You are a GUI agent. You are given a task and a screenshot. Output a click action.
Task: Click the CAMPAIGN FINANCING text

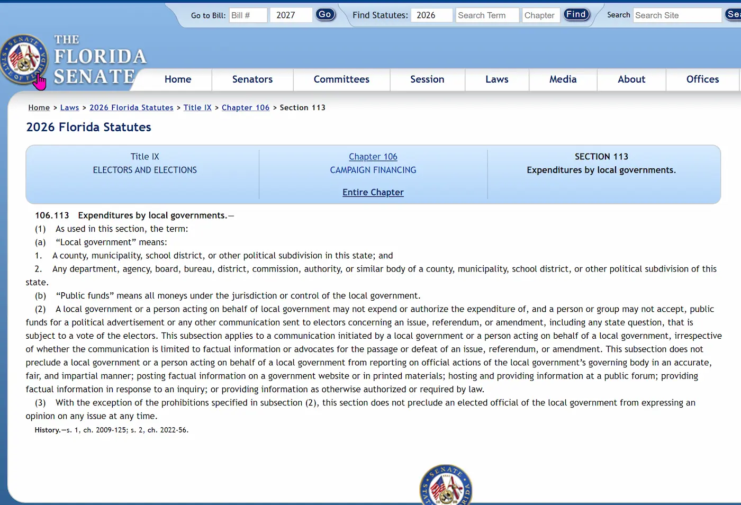click(373, 170)
